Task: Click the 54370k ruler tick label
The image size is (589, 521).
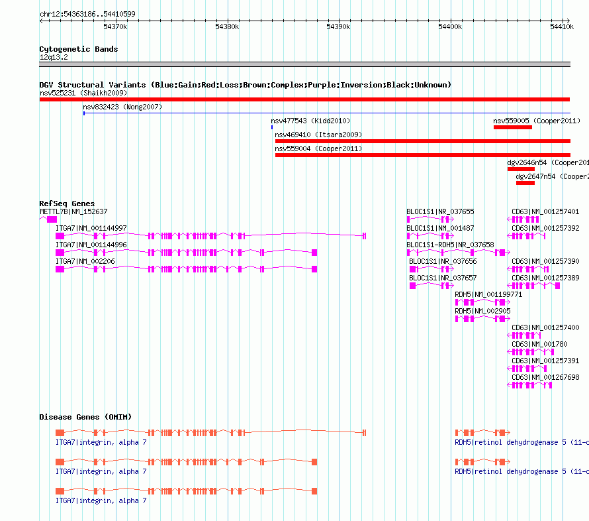Action: point(115,27)
